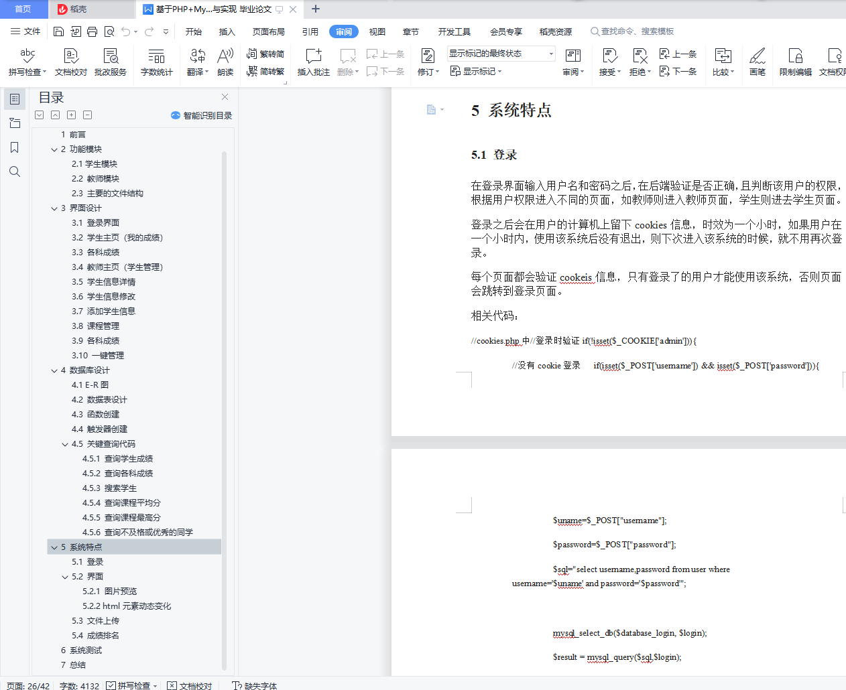Insert a comment with 插入批注
The width and height of the screenshot is (846, 690).
pyautogui.click(x=313, y=61)
